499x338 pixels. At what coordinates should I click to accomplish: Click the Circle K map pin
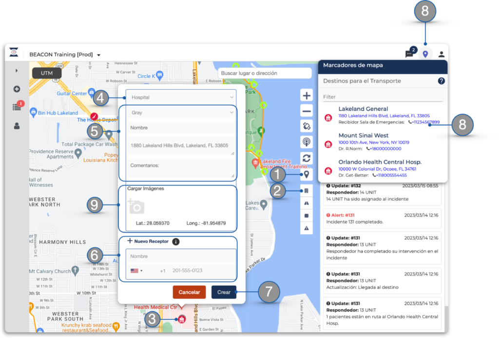[x=160, y=75]
